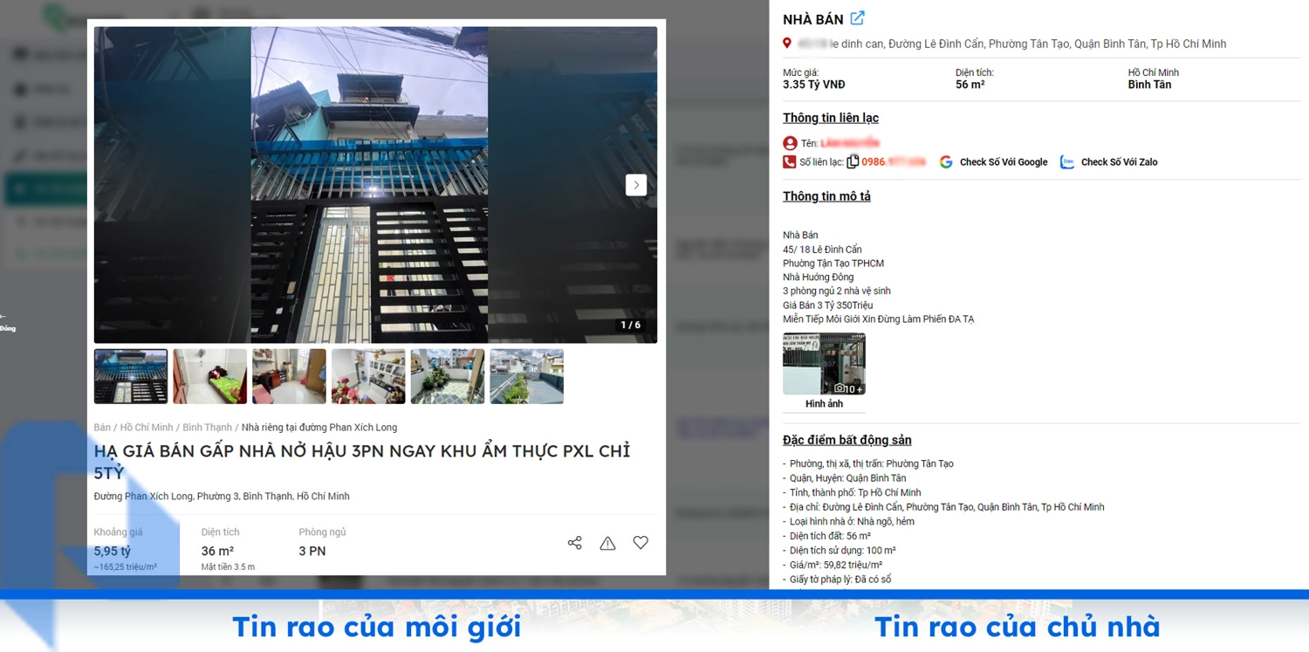This screenshot has width=1309, height=652.
Task: Click Check Số Với Google
Action: click(994, 161)
